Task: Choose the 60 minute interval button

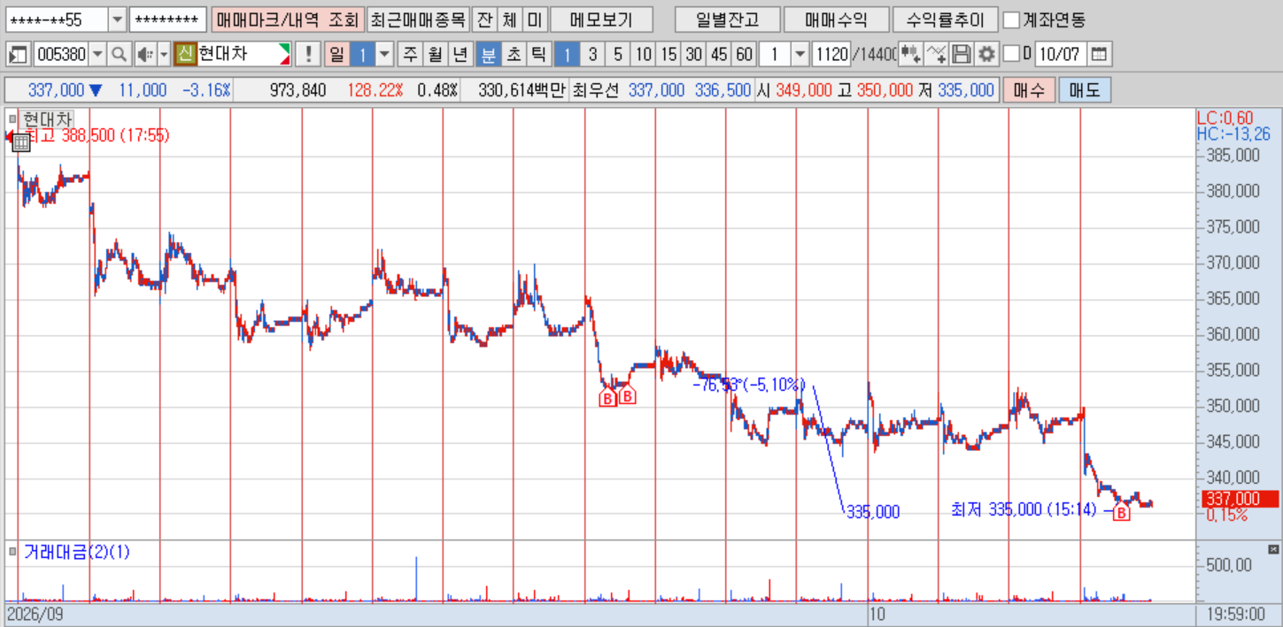Action: pos(744,54)
